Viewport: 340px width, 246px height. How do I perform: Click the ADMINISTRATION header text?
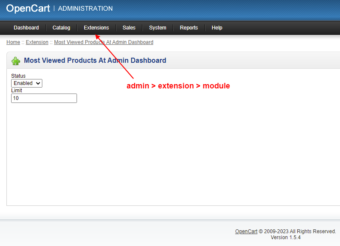(85, 9)
